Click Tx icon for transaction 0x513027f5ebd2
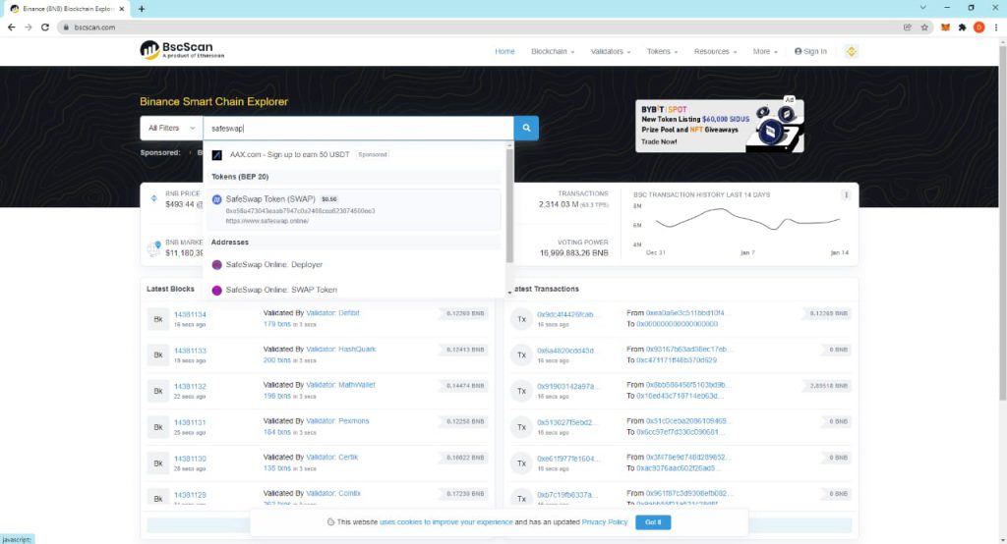The width and height of the screenshot is (1007, 544). [x=521, y=426]
